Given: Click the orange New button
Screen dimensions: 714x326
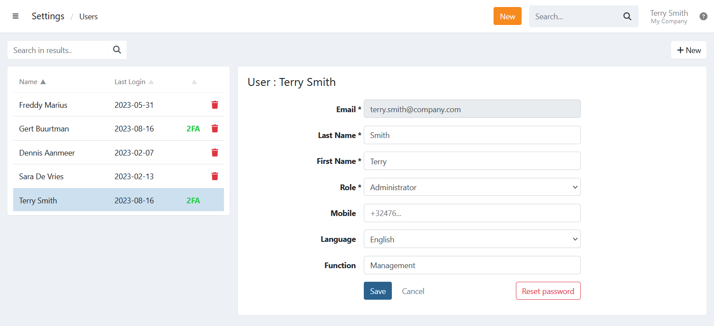Looking at the screenshot, I should coord(507,16).
